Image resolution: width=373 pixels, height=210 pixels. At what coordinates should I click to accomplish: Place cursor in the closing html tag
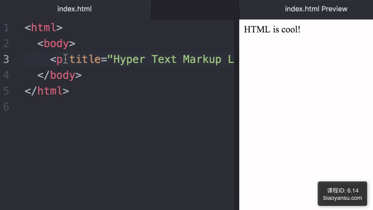point(50,91)
